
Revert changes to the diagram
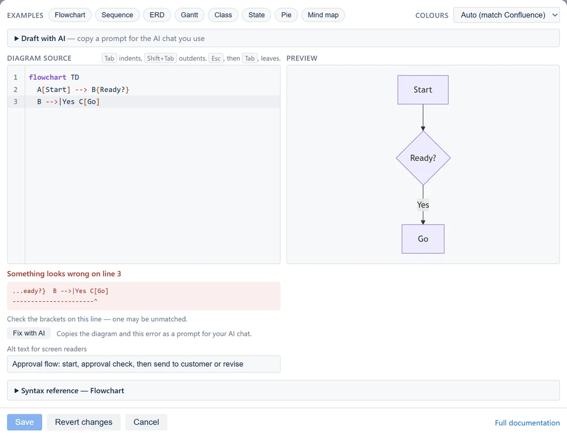pyautogui.click(x=84, y=423)
